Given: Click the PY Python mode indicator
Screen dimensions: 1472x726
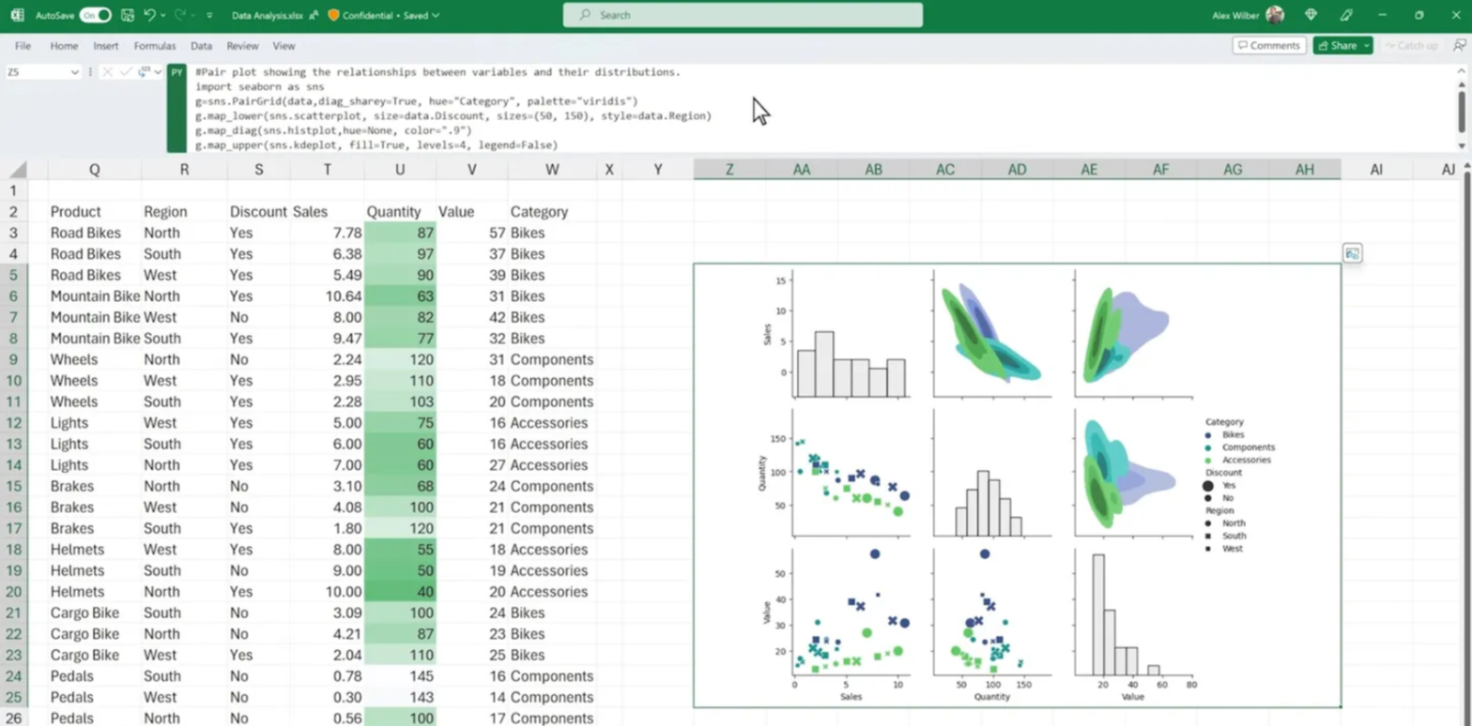Looking at the screenshot, I should point(176,72).
